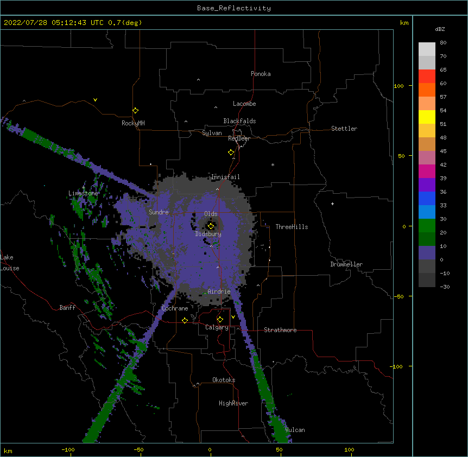The image size is (468, 457).
Task: Click the Stettler label
Action: click(x=344, y=129)
